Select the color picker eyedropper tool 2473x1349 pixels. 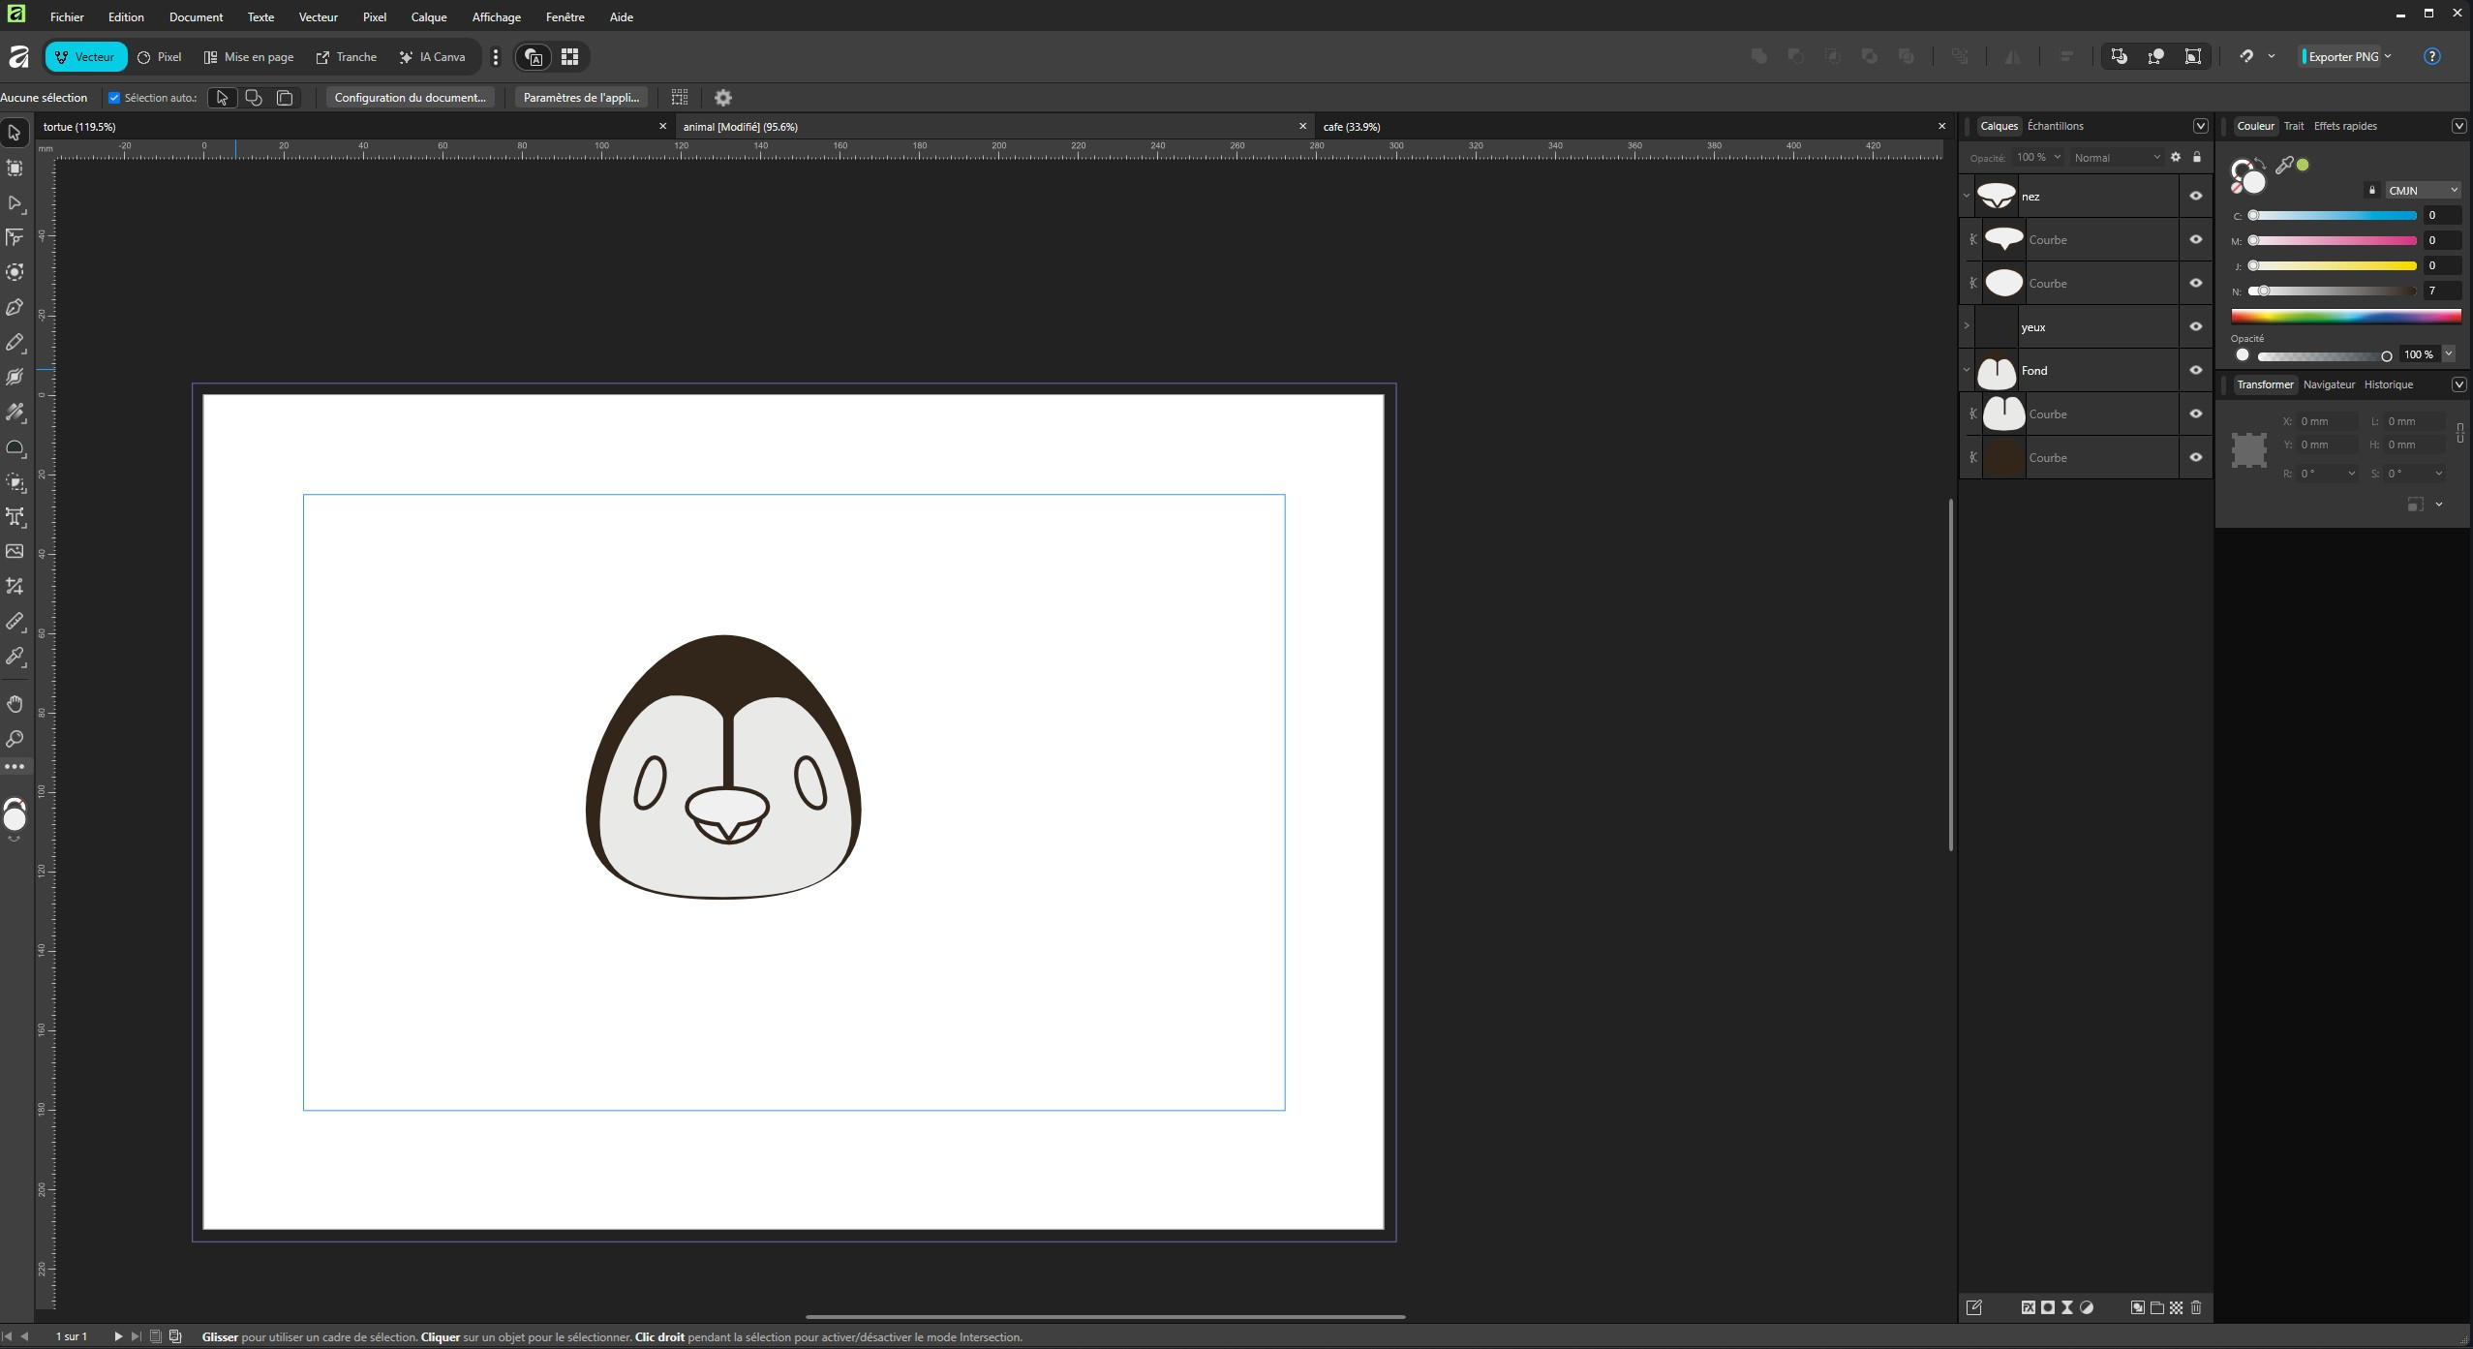(x=15, y=657)
